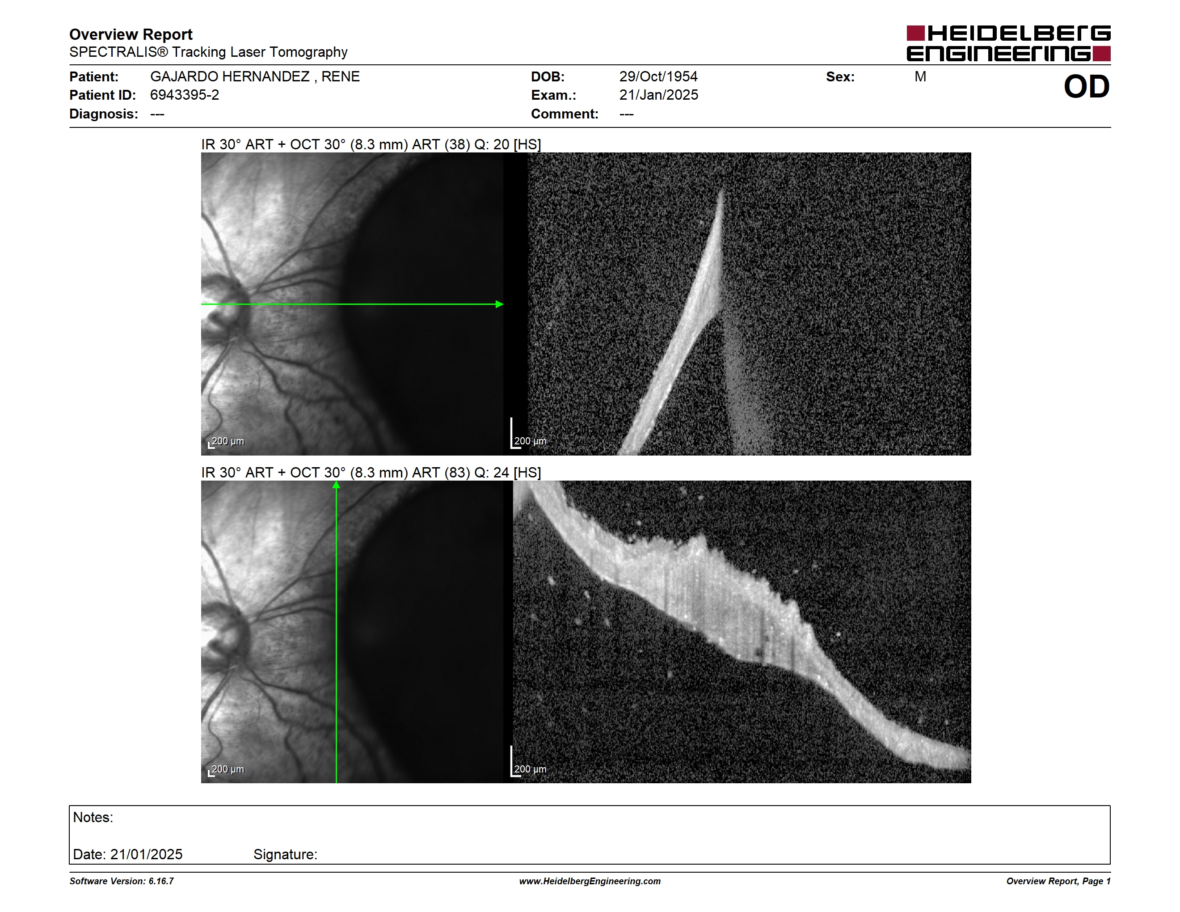
Task: Click 'Overview Report, Page 1' footer
Action: click(x=1058, y=881)
